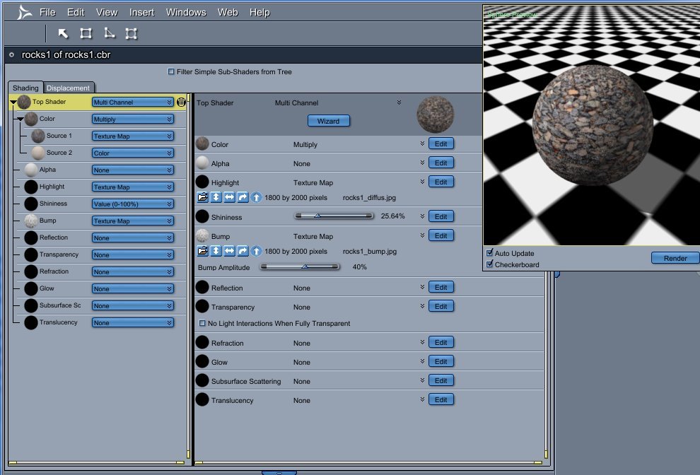
Task: Rotate Bump texture curved arrow icon
Action: click(x=243, y=251)
